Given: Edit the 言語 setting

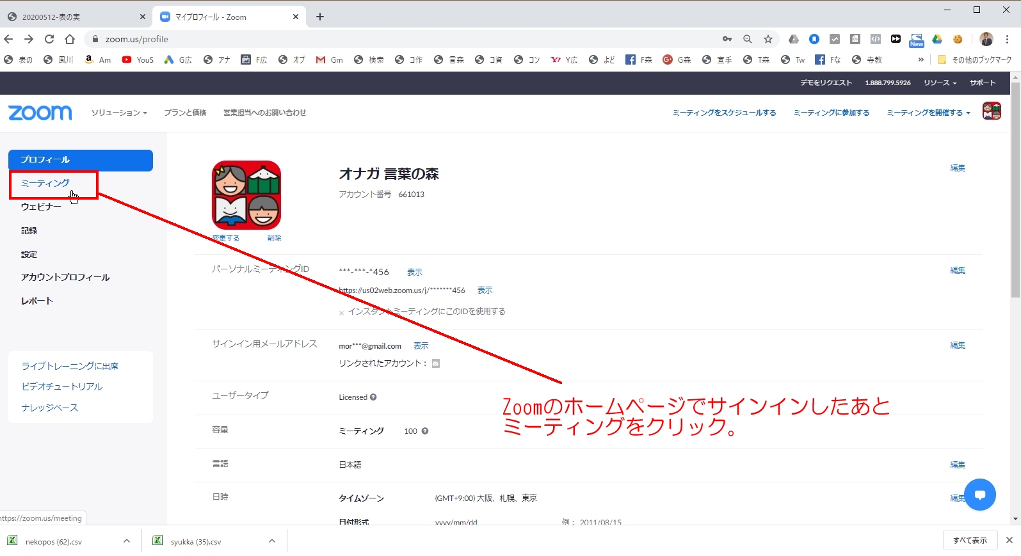Looking at the screenshot, I should [958, 465].
